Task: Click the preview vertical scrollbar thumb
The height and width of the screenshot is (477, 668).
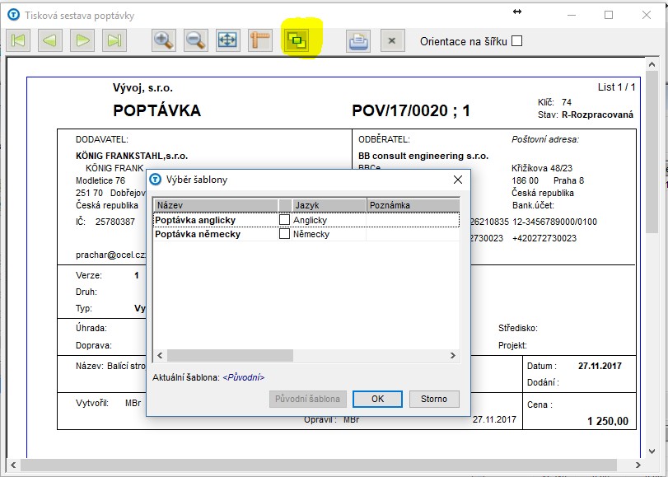Action: pyautogui.click(x=652, y=152)
